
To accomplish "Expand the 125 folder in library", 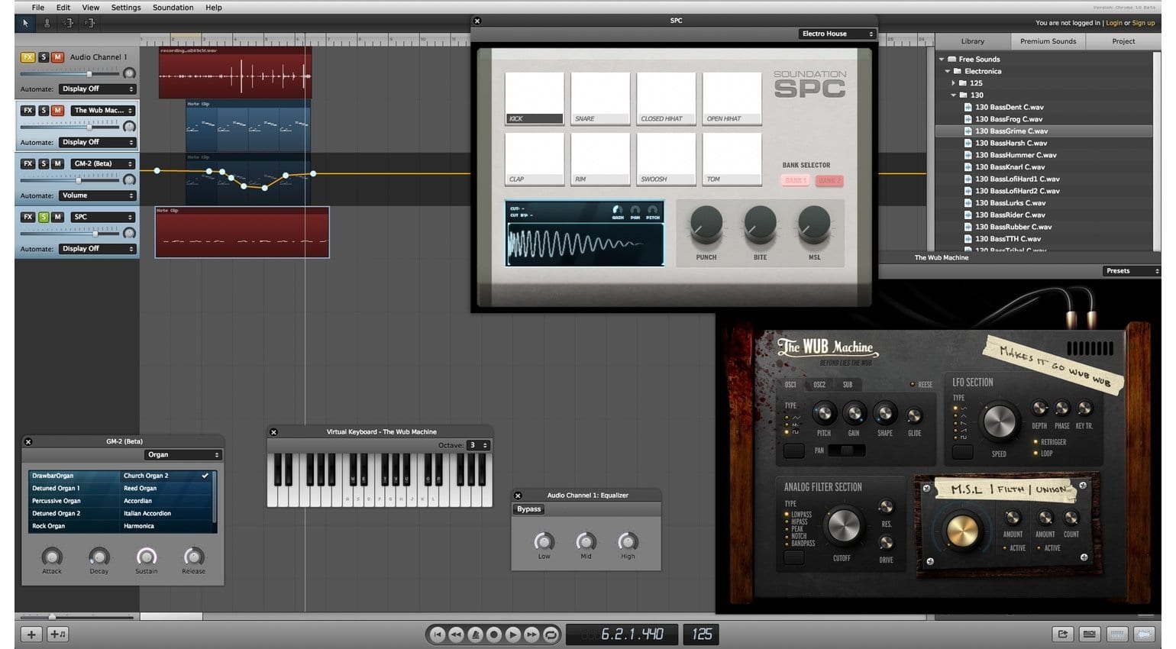I will (x=953, y=83).
